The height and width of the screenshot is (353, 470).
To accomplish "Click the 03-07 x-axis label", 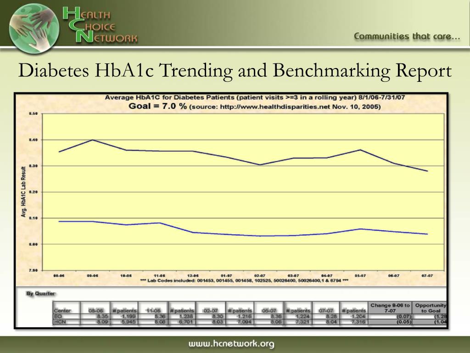I will (293, 275).
